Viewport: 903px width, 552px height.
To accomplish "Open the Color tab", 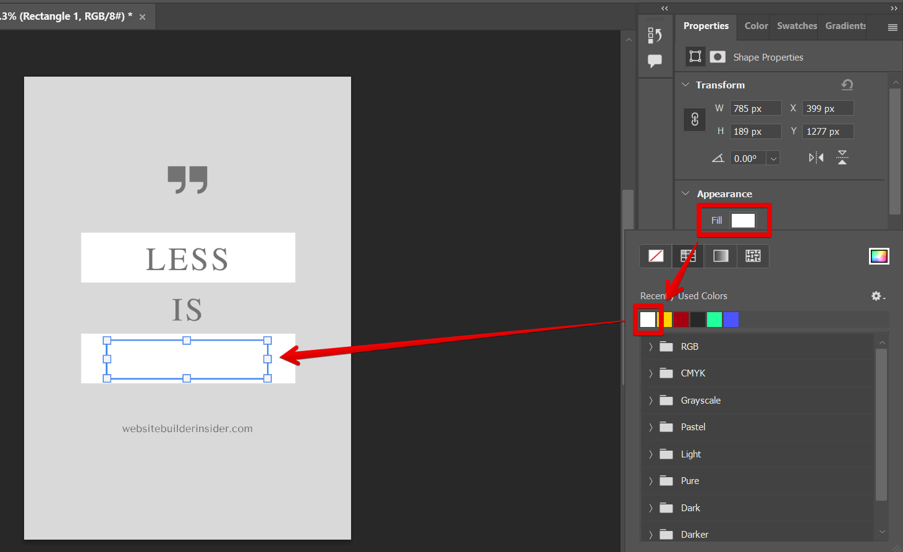I will [x=756, y=26].
